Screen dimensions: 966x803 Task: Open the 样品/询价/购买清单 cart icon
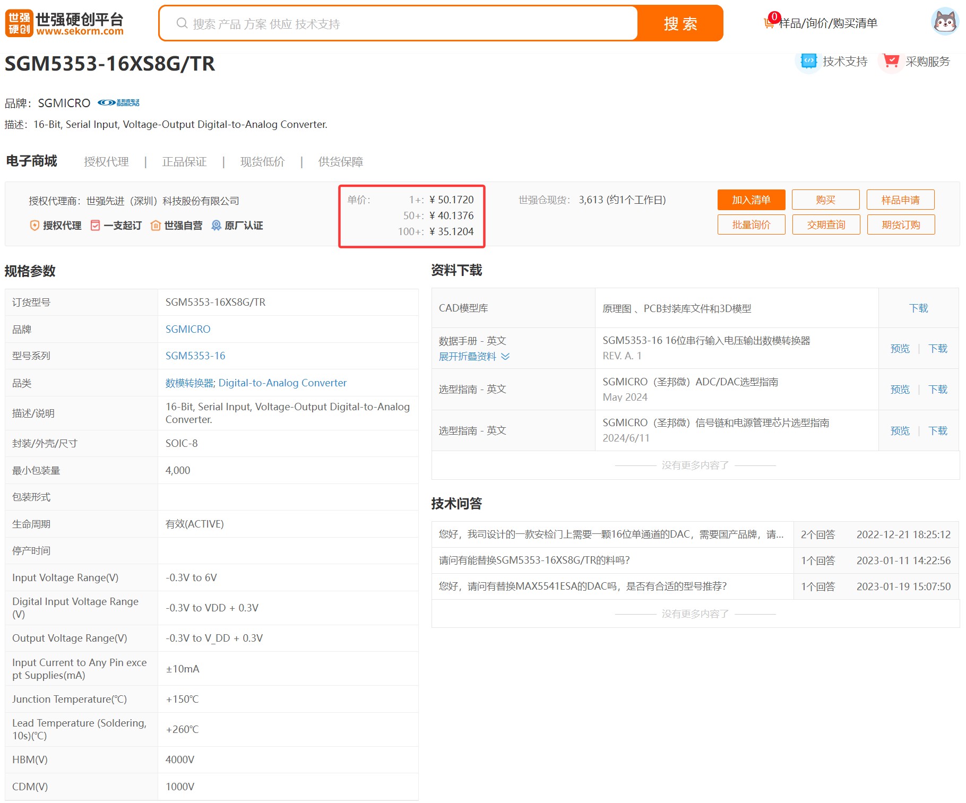[x=769, y=22]
